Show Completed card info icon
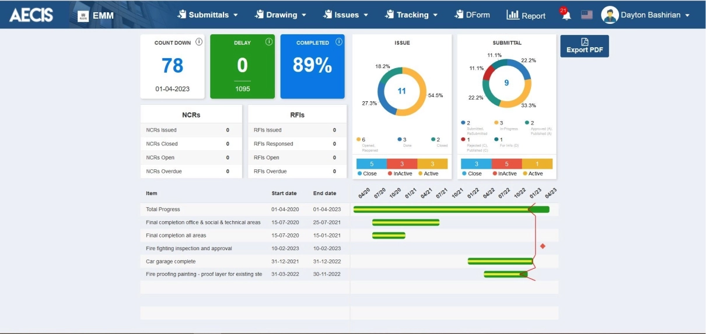Viewport: 706px width, 334px height. pos(339,42)
